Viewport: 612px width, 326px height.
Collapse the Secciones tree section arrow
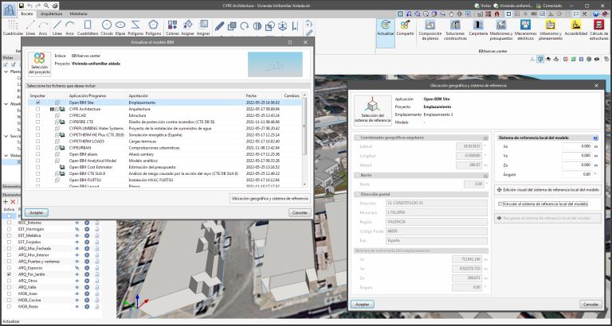(6, 136)
